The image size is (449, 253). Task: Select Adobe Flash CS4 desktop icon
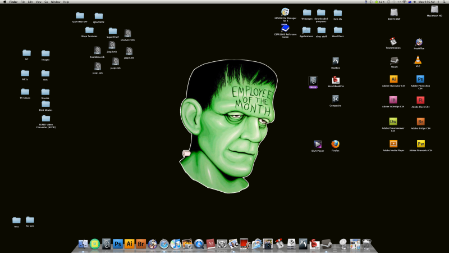(x=420, y=100)
